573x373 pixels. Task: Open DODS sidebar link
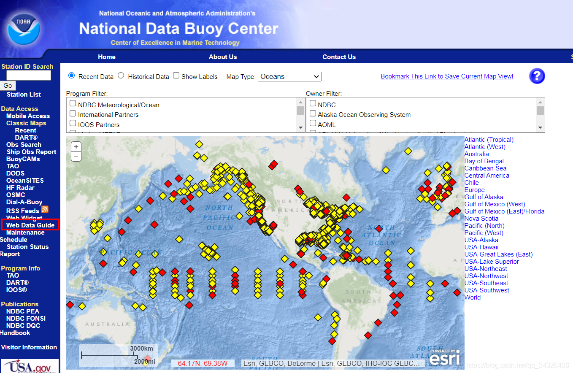(15, 173)
